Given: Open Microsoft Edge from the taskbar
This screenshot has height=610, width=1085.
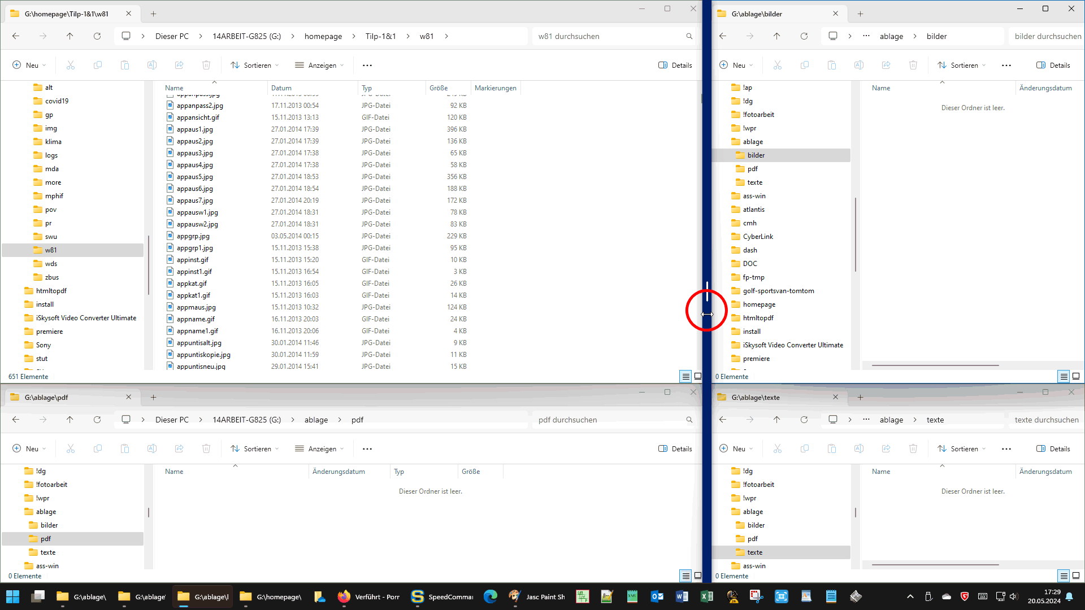Looking at the screenshot, I should coord(490,596).
